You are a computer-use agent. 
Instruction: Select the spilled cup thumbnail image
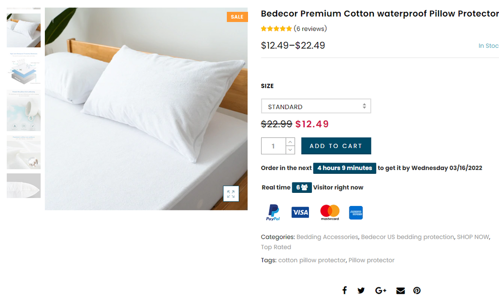pos(23,110)
